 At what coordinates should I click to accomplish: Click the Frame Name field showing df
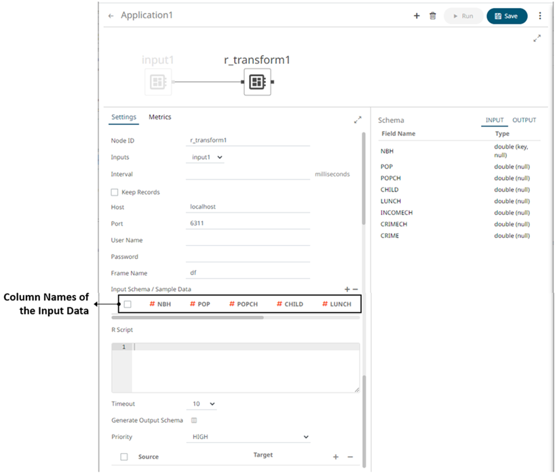[248, 273]
